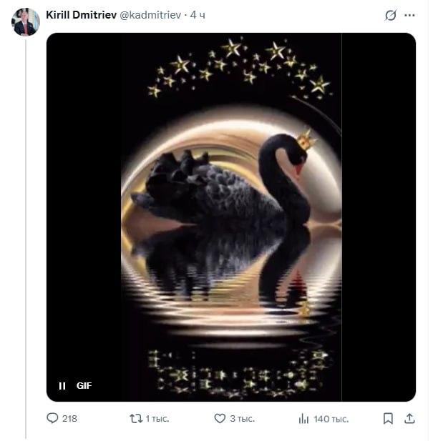
Task: Repost this tweet using the retweet icon
Action: pyautogui.click(x=135, y=418)
